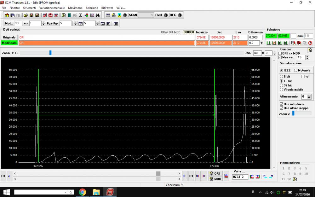Select the Motorola radio button
315x197 pixels.
pos(295,70)
